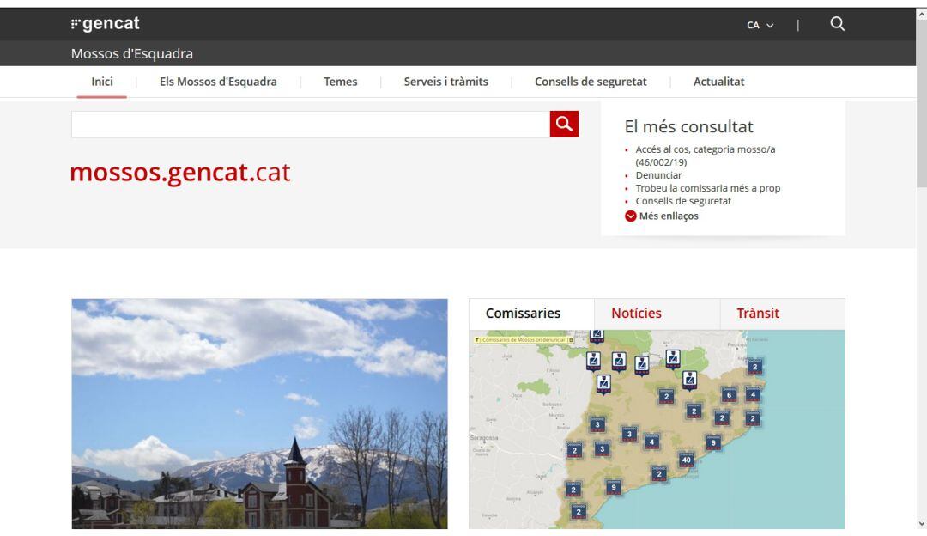Open 'Trobeu la comissaria més a prop'
The height and width of the screenshot is (536, 927).
click(x=707, y=188)
